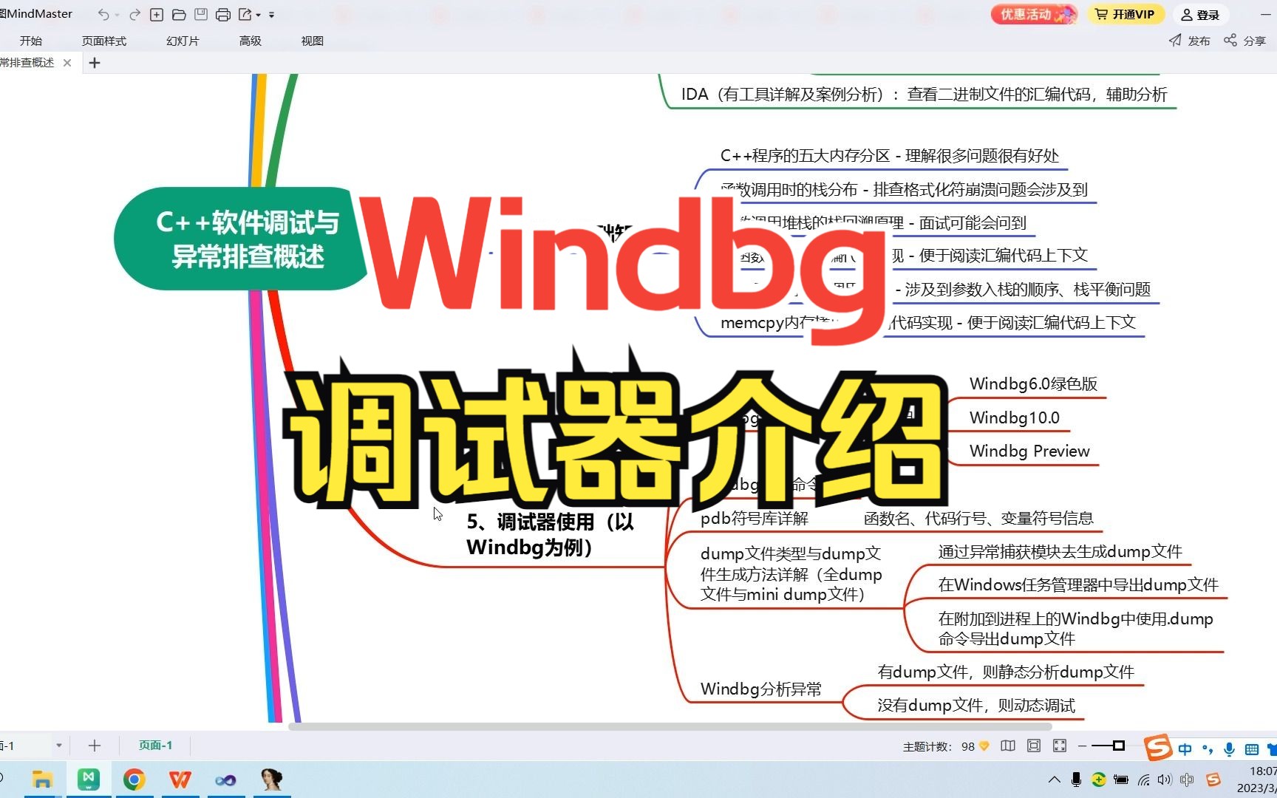Click the 优惠活动 promotion button
The image size is (1277, 798).
(x=1033, y=14)
